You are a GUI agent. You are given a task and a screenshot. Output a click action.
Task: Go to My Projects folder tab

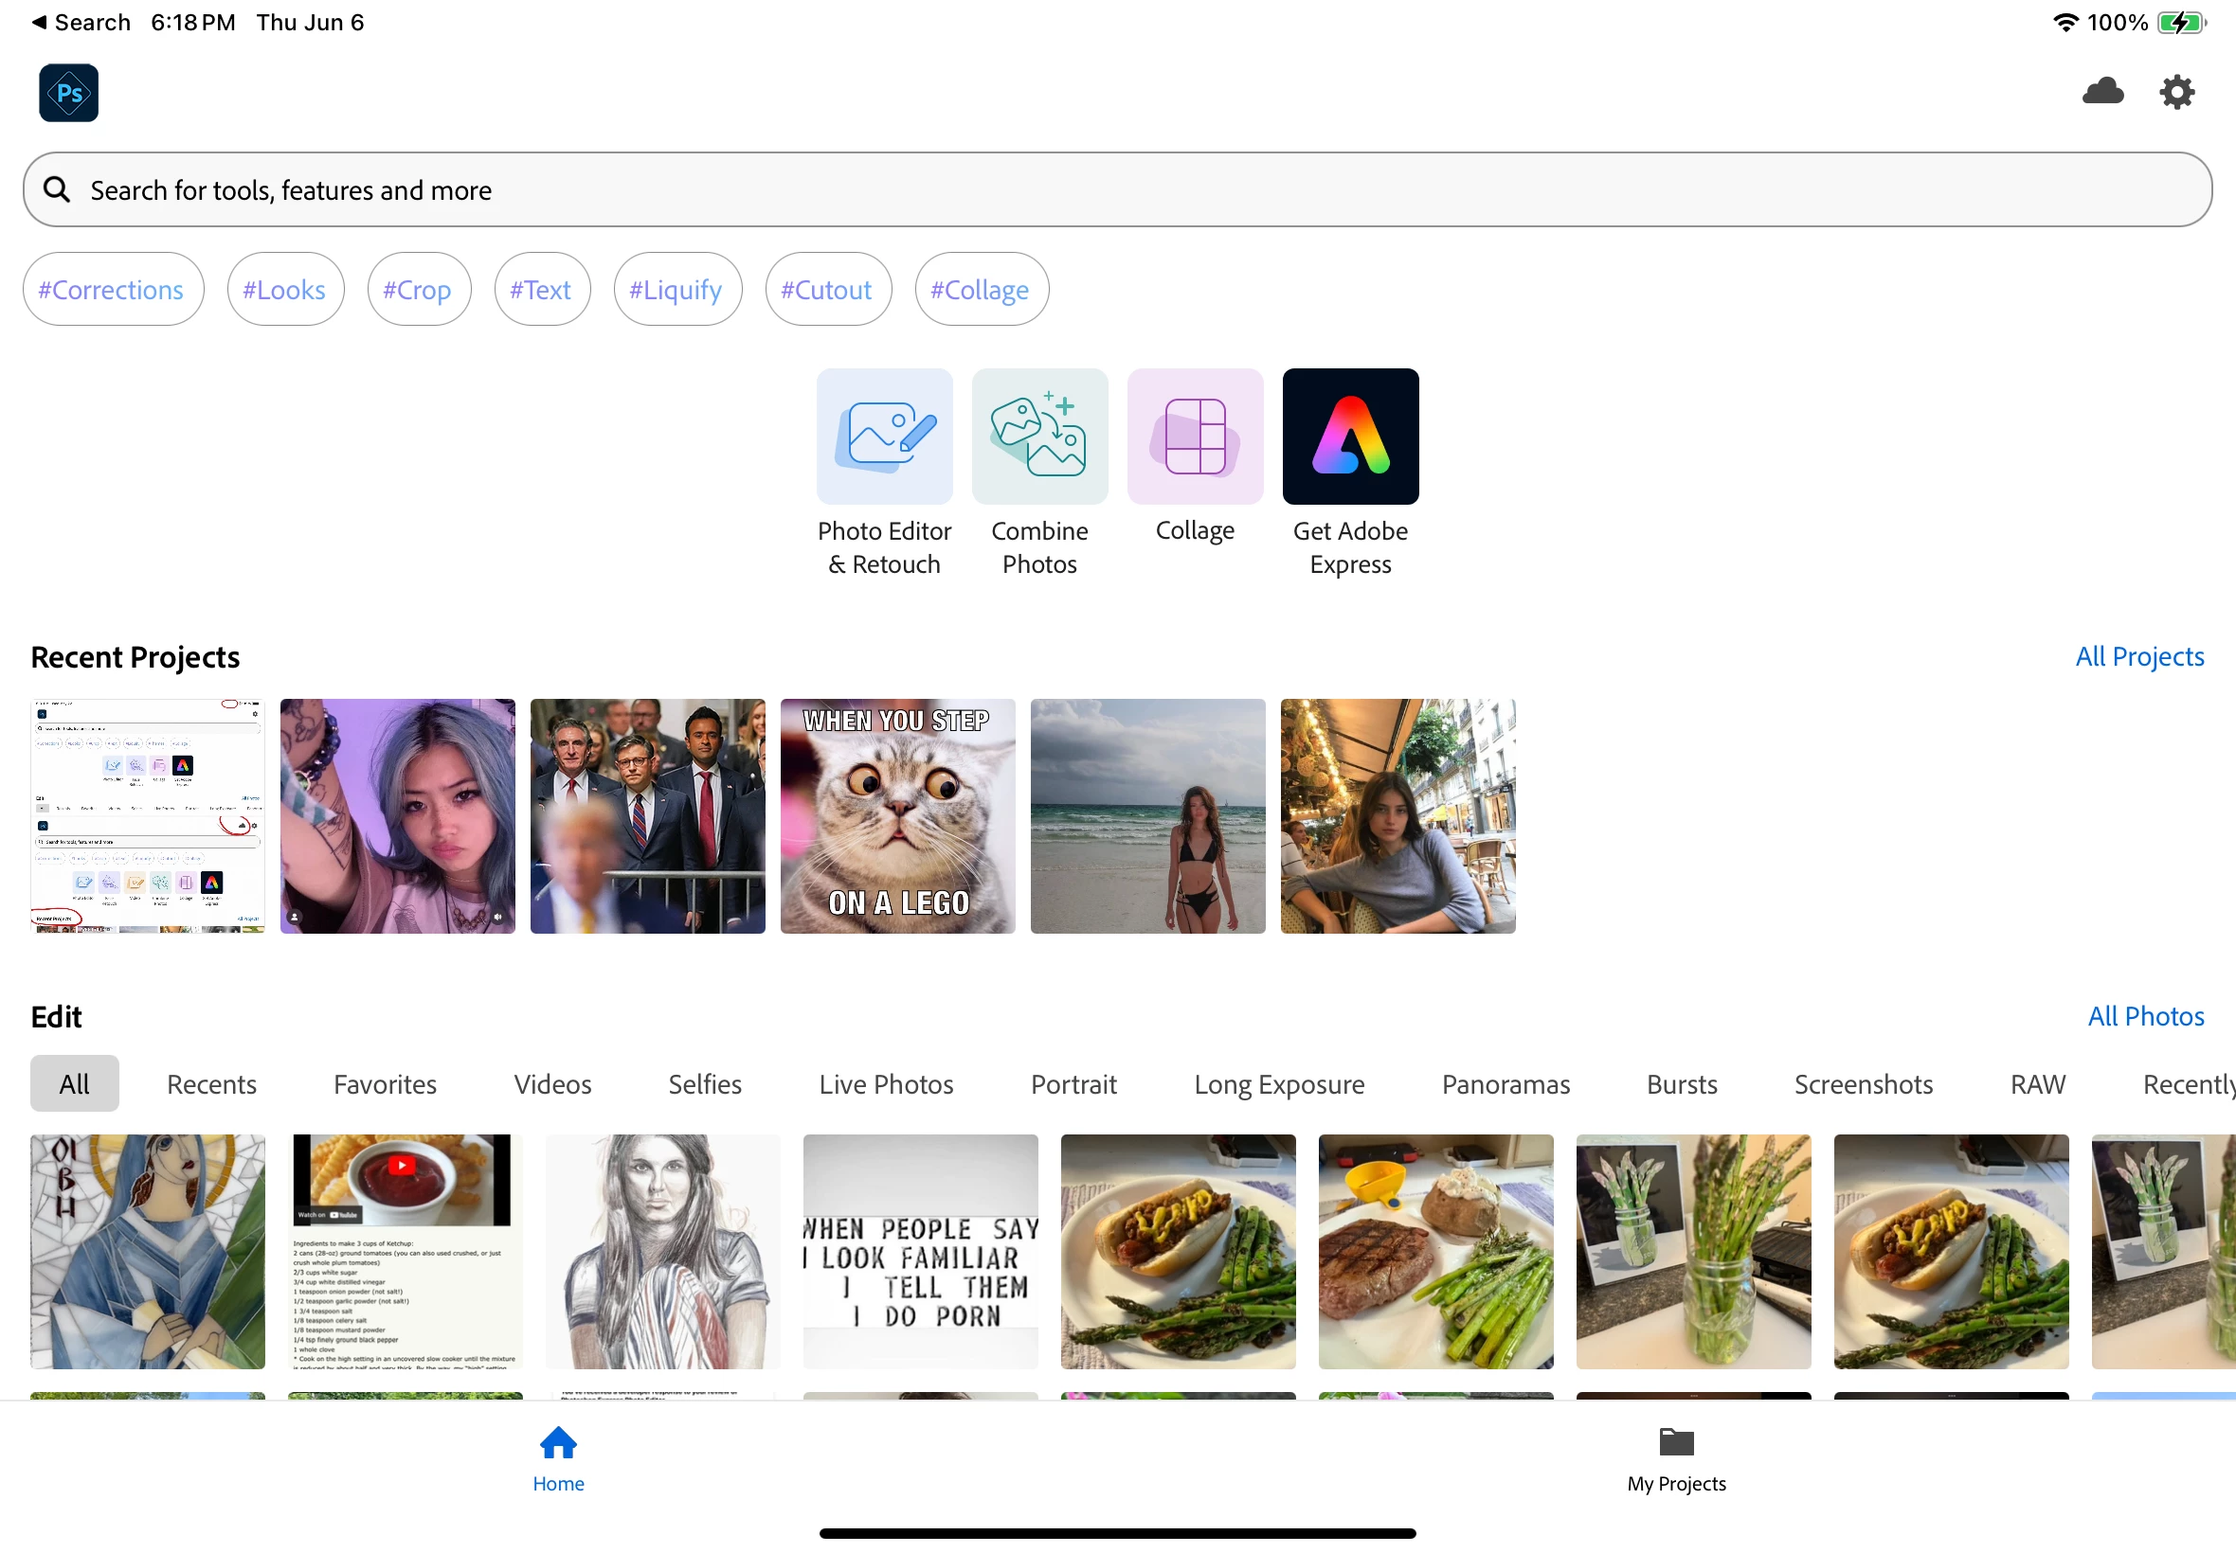[x=1675, y=1458]
